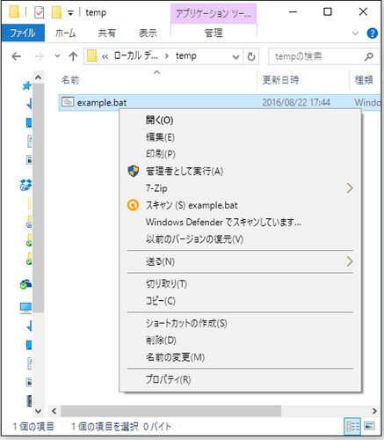Click horizontal scrollbar left arrow

[54, 411]
